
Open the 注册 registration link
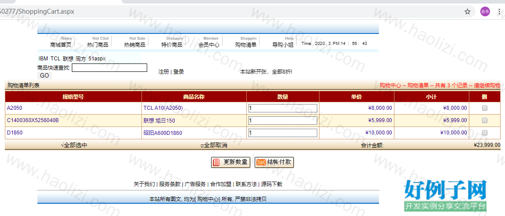tap(163, 71)
